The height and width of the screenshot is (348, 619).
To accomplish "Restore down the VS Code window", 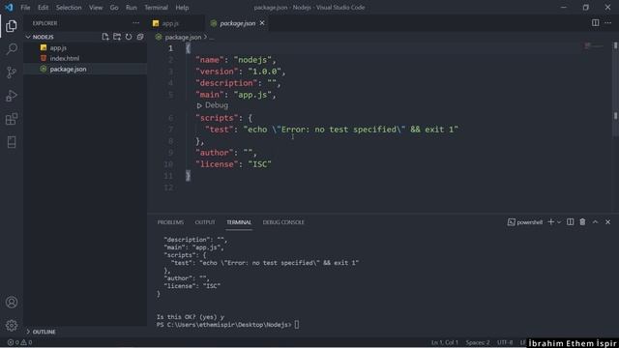I will point(586,8).
